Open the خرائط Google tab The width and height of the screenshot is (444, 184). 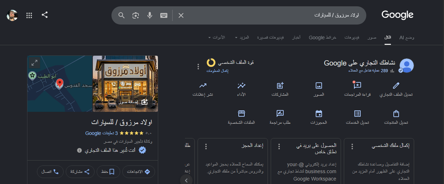322,37
